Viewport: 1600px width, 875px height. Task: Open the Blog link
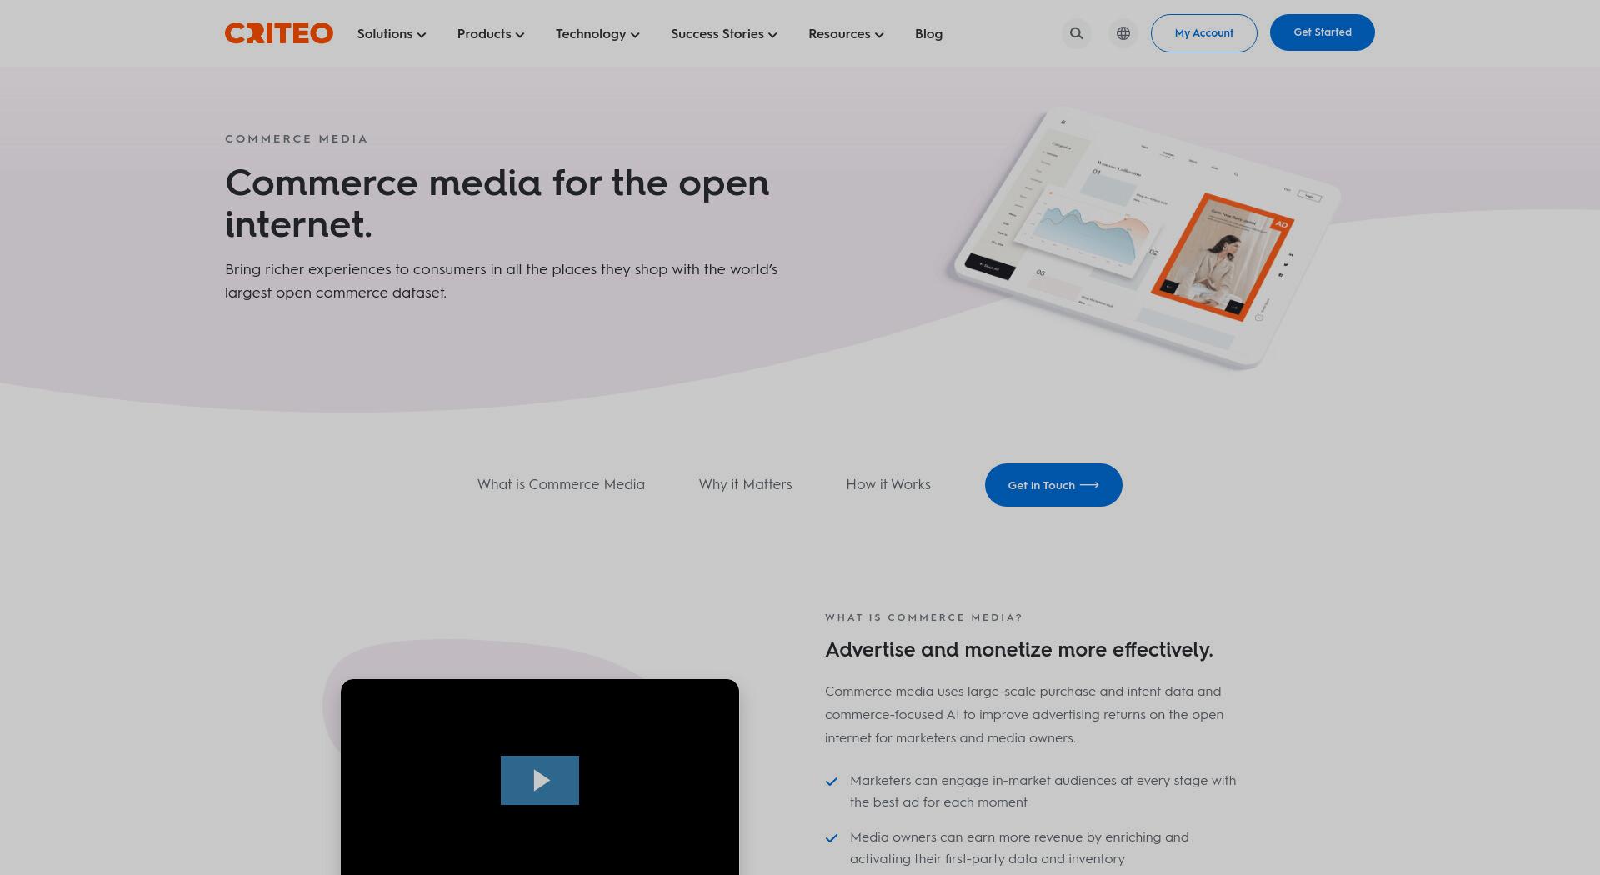tap(928, 34)
